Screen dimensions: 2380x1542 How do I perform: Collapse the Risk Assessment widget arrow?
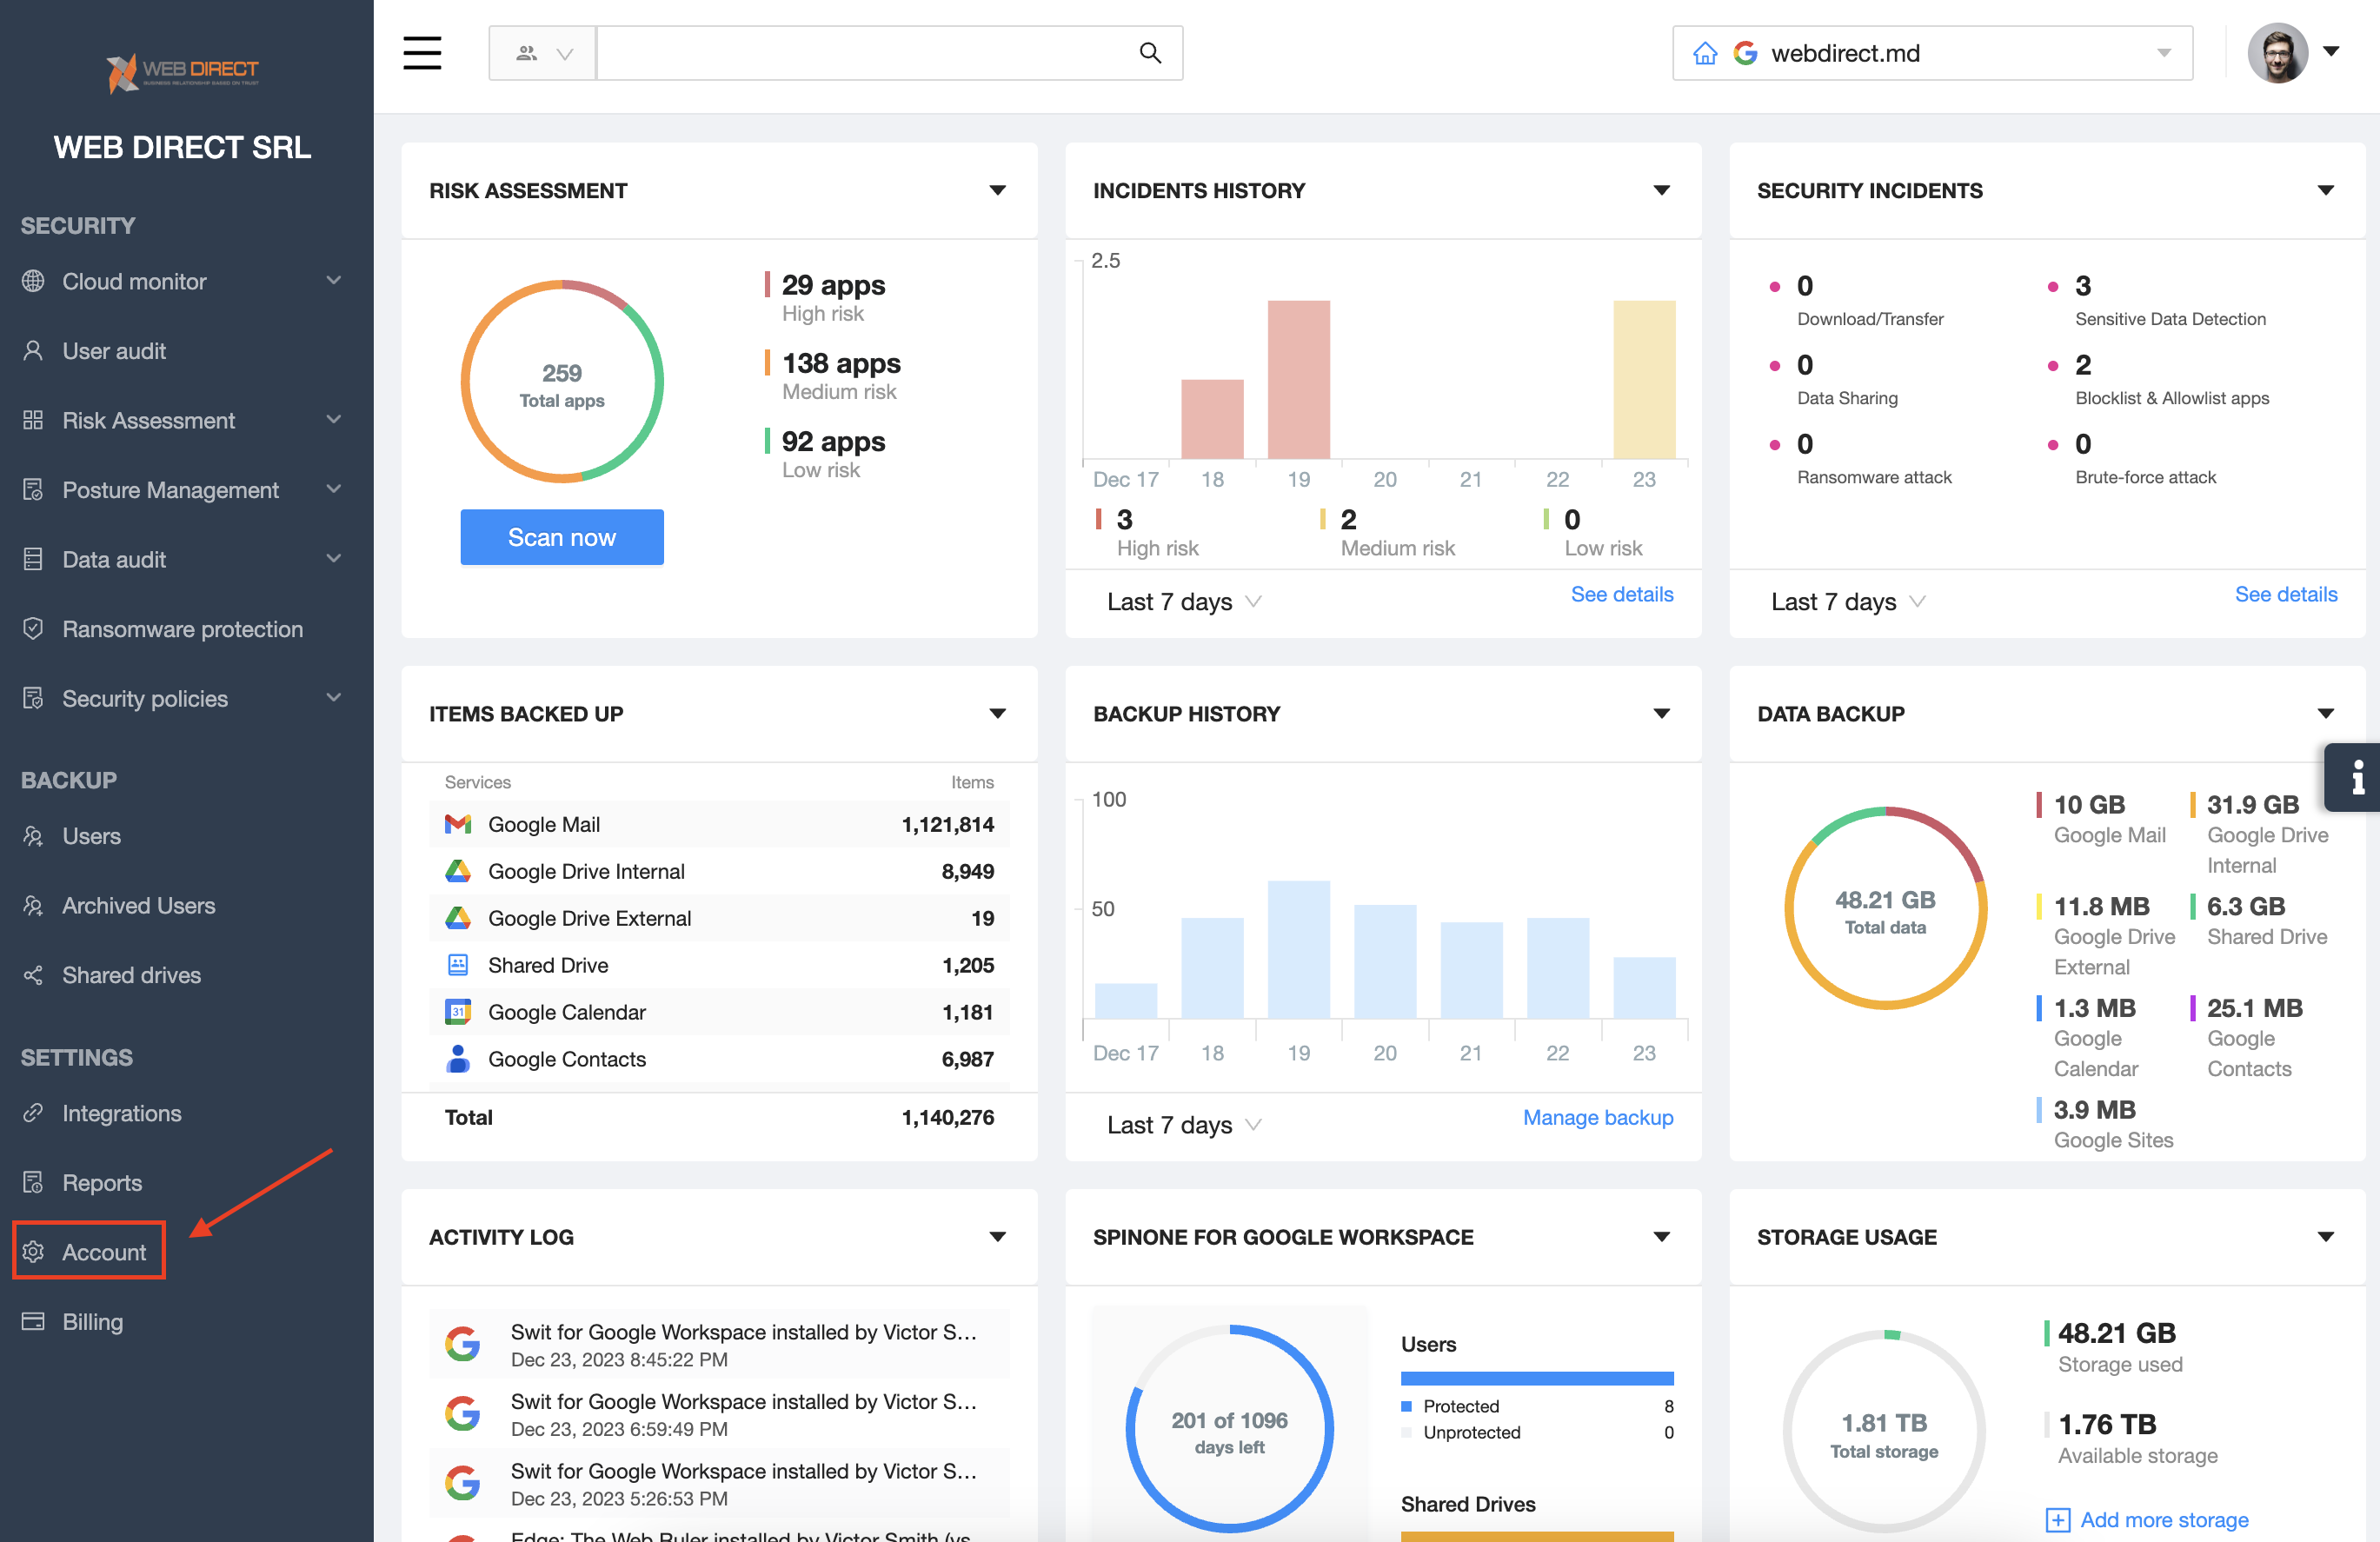click(x=997, y=190)
